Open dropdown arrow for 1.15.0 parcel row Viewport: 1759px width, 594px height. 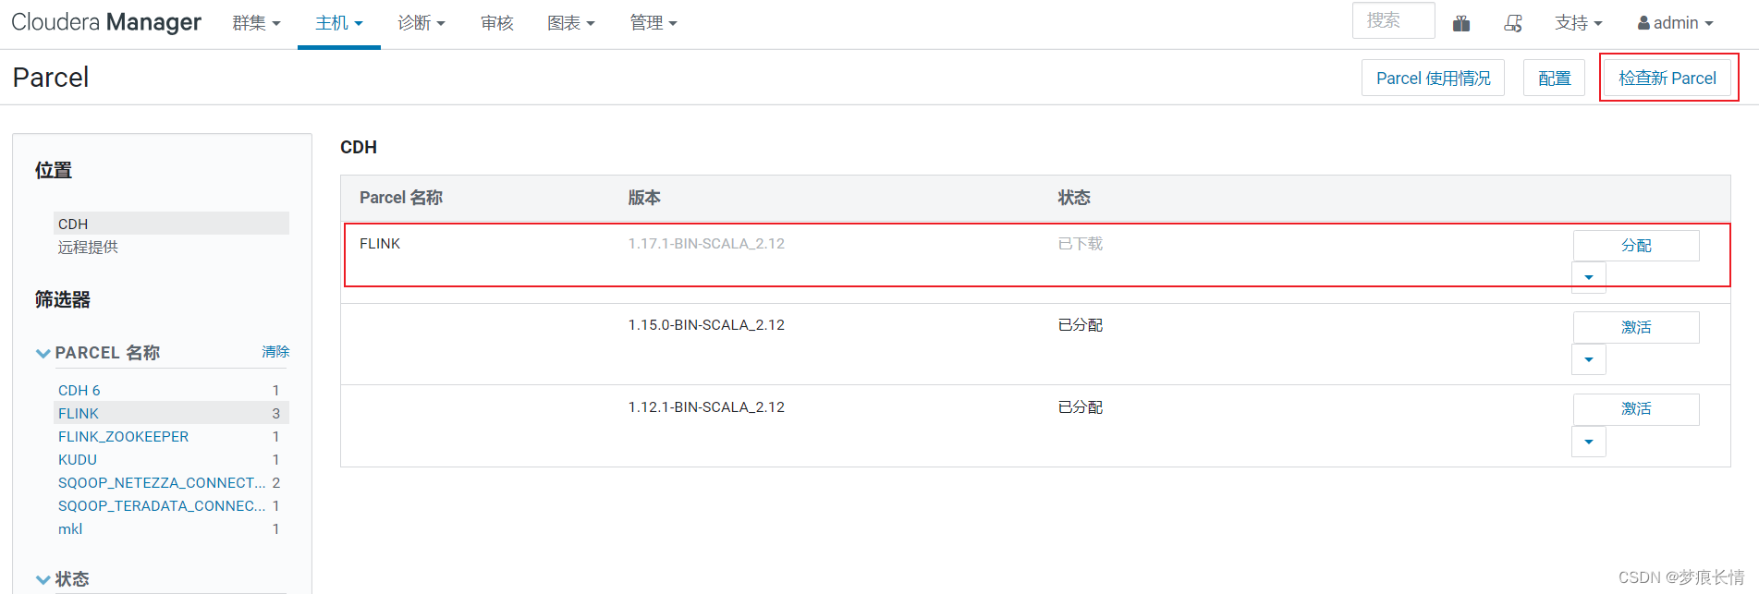(1589, 359)
